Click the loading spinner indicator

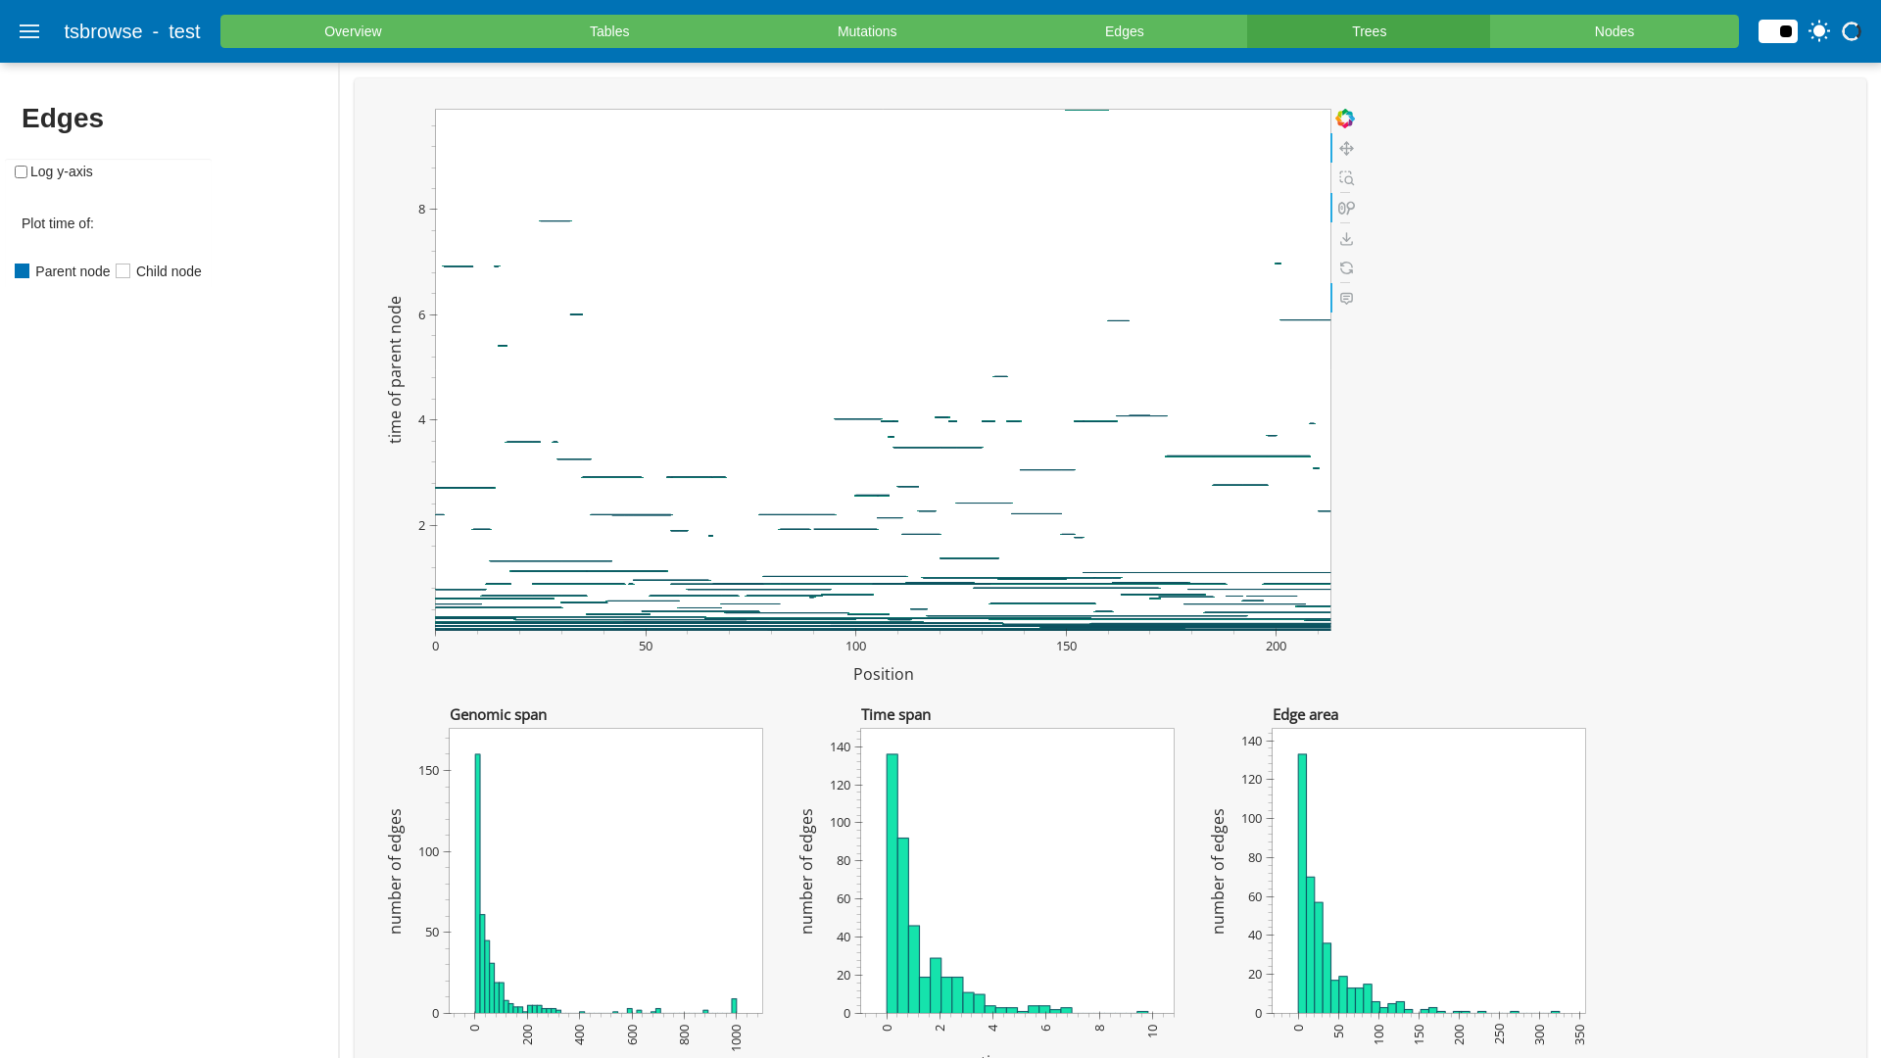click(1851, 31)
